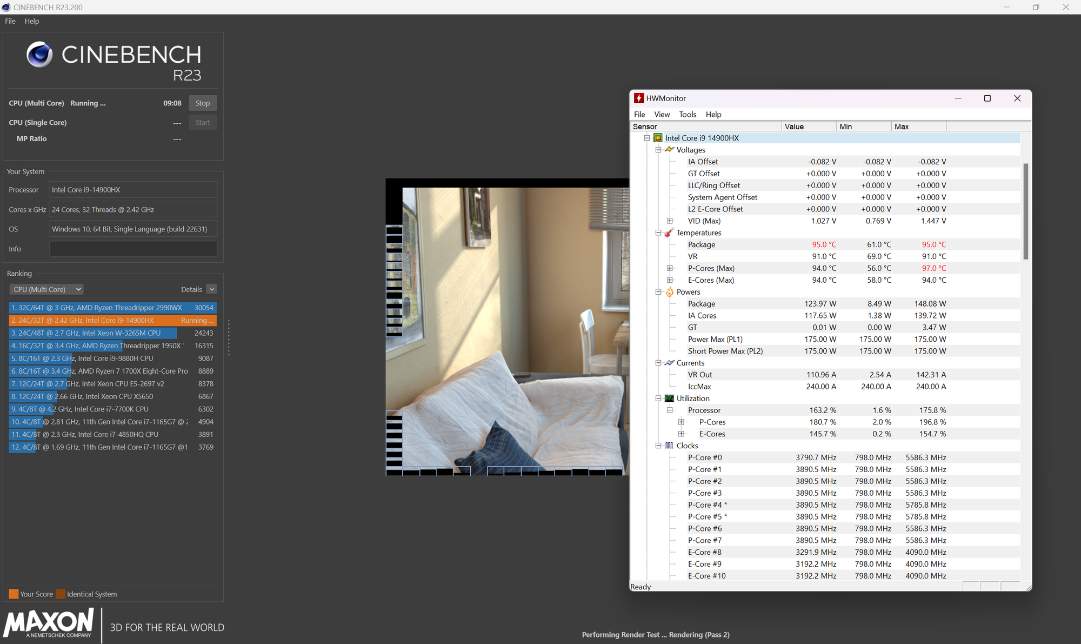This screenshot has height=644, width=1081.
Task: Click the Temperatures thermometer icon
Action: pos(669,233)
